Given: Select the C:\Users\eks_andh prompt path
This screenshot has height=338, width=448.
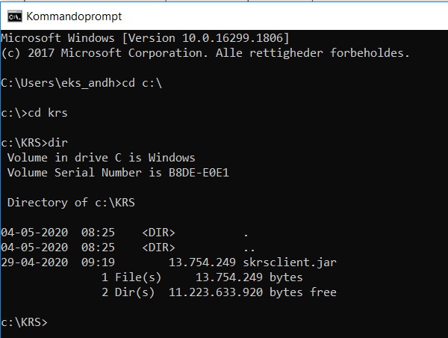Looking at the screenshot, I should (x=58, y=82).
